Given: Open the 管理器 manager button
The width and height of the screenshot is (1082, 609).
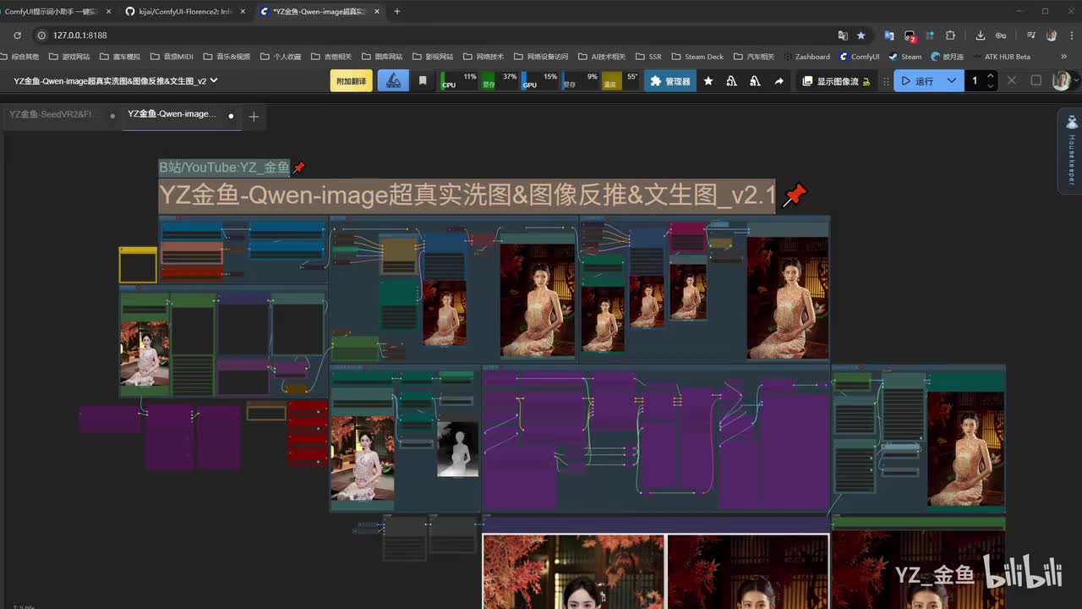Looking at the screenshot, I should 670,80.
